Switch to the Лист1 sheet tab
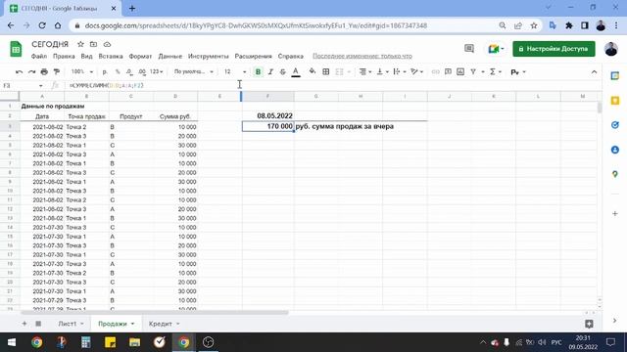Viewport: 627px width, 352px height. [68, 324]
